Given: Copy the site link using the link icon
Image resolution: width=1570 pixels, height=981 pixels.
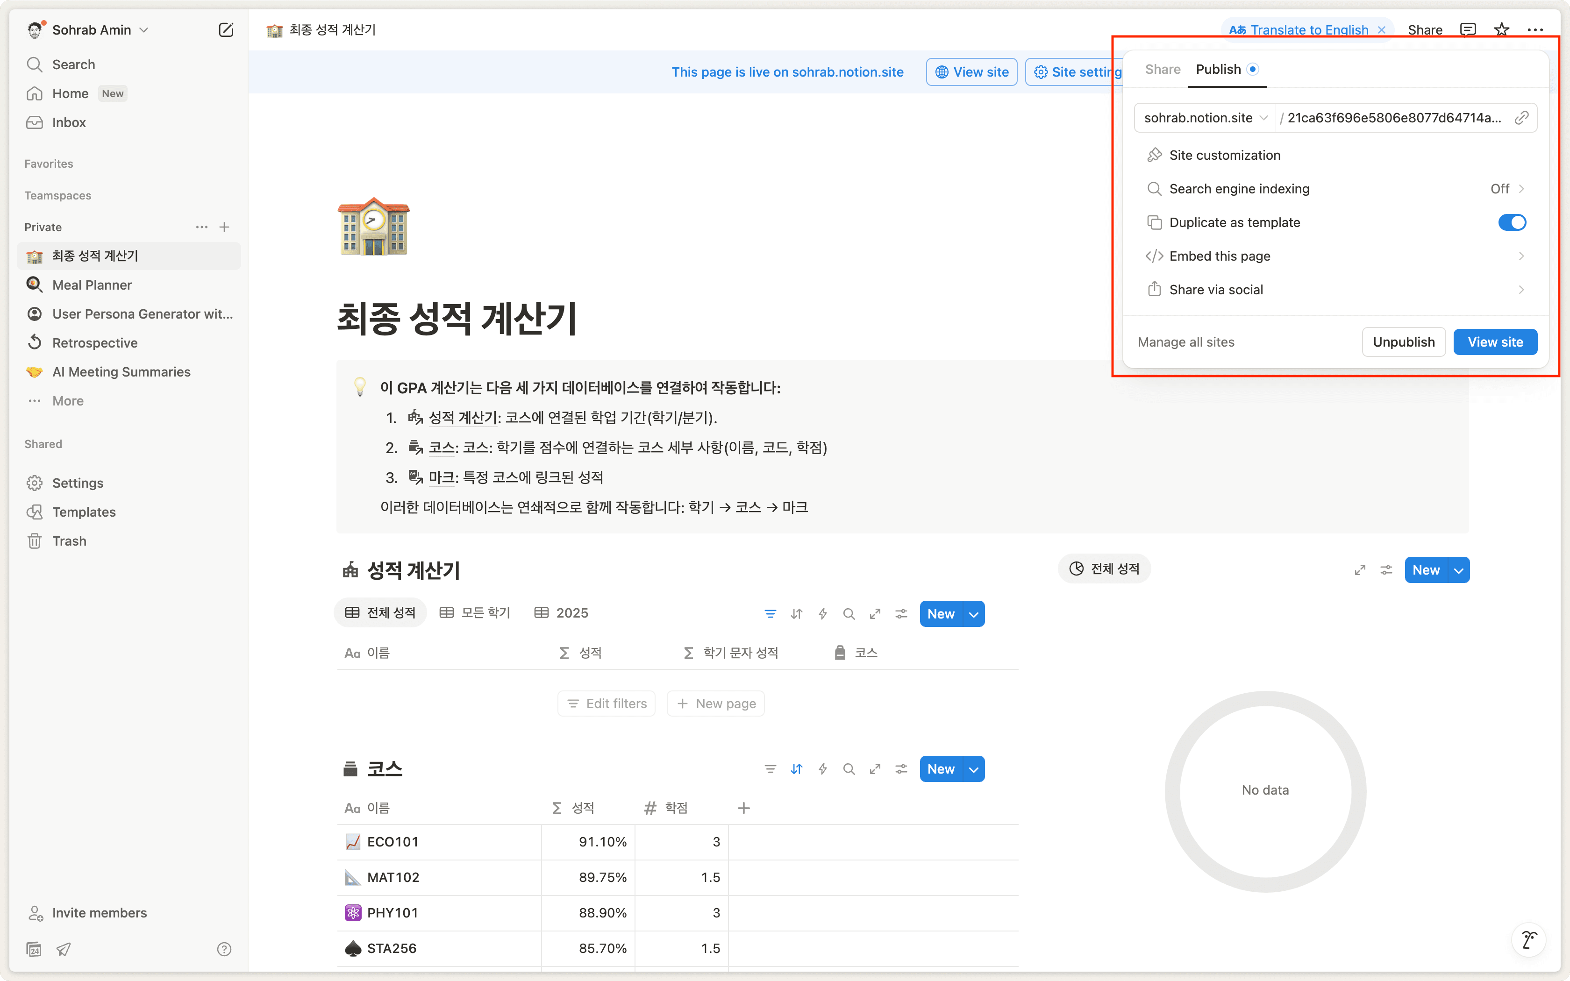Looking at the screenshot, I should pyautogui.click(x=1521, y=117).
